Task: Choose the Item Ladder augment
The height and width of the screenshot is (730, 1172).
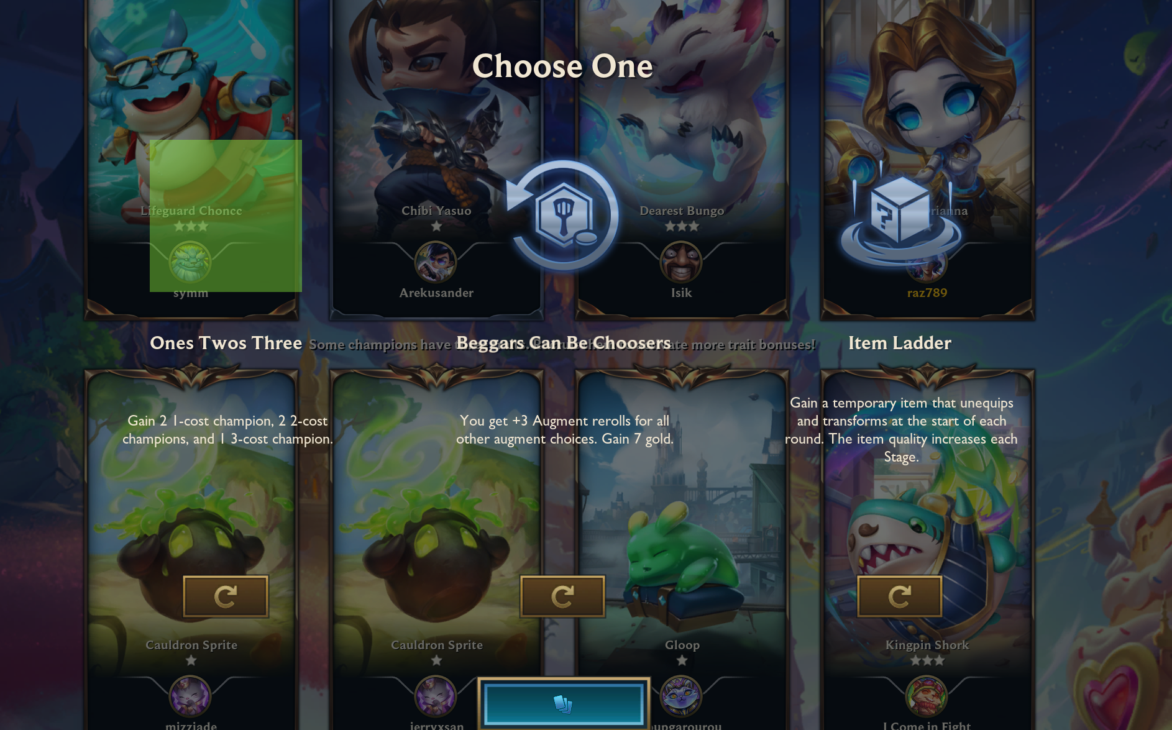Action: 900,343
